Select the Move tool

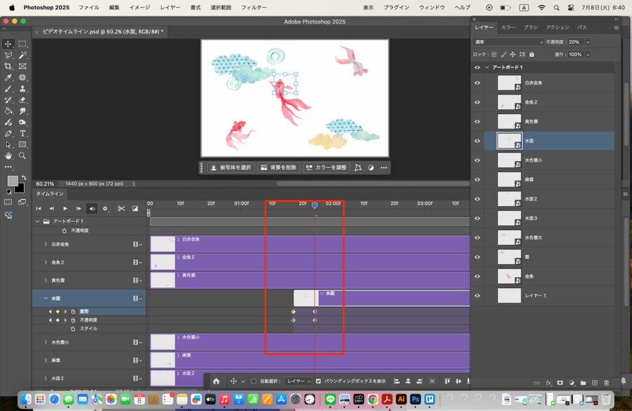(8, 44)
